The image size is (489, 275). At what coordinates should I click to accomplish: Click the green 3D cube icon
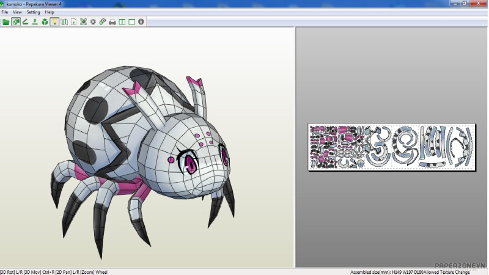(45, 22)
